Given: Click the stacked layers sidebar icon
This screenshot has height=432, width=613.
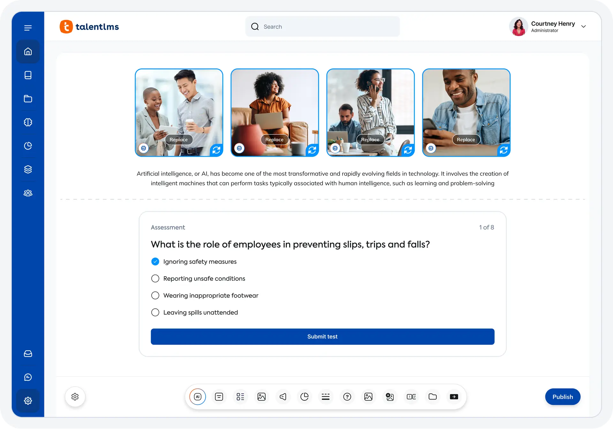Looking at the screenshot, I should pyautogui.click(x=28, y=169).
